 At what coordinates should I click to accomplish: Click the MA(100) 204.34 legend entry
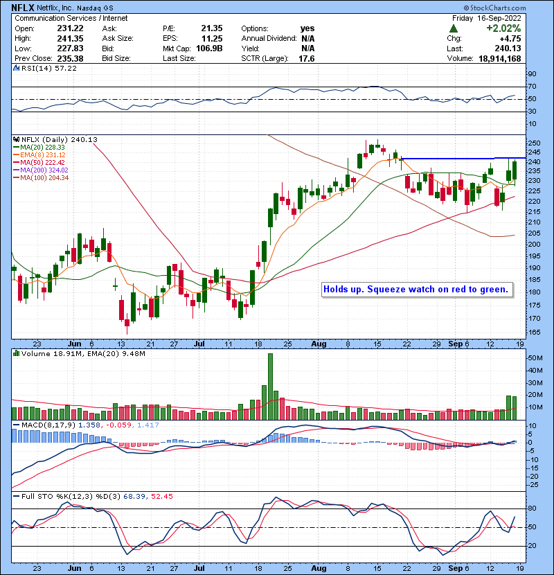click(41, 178)
